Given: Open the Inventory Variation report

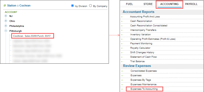Looking at the screenshot, I should point(140,35).
